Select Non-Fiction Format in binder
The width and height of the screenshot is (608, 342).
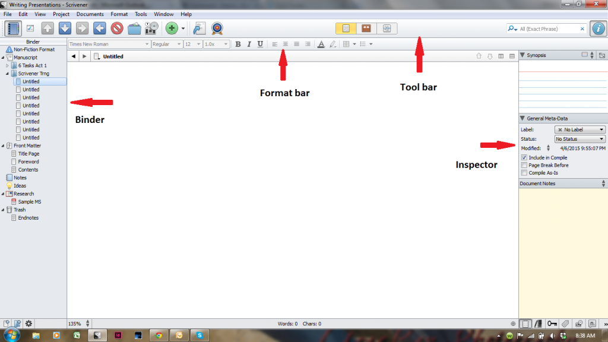click(x=34, y=50)
